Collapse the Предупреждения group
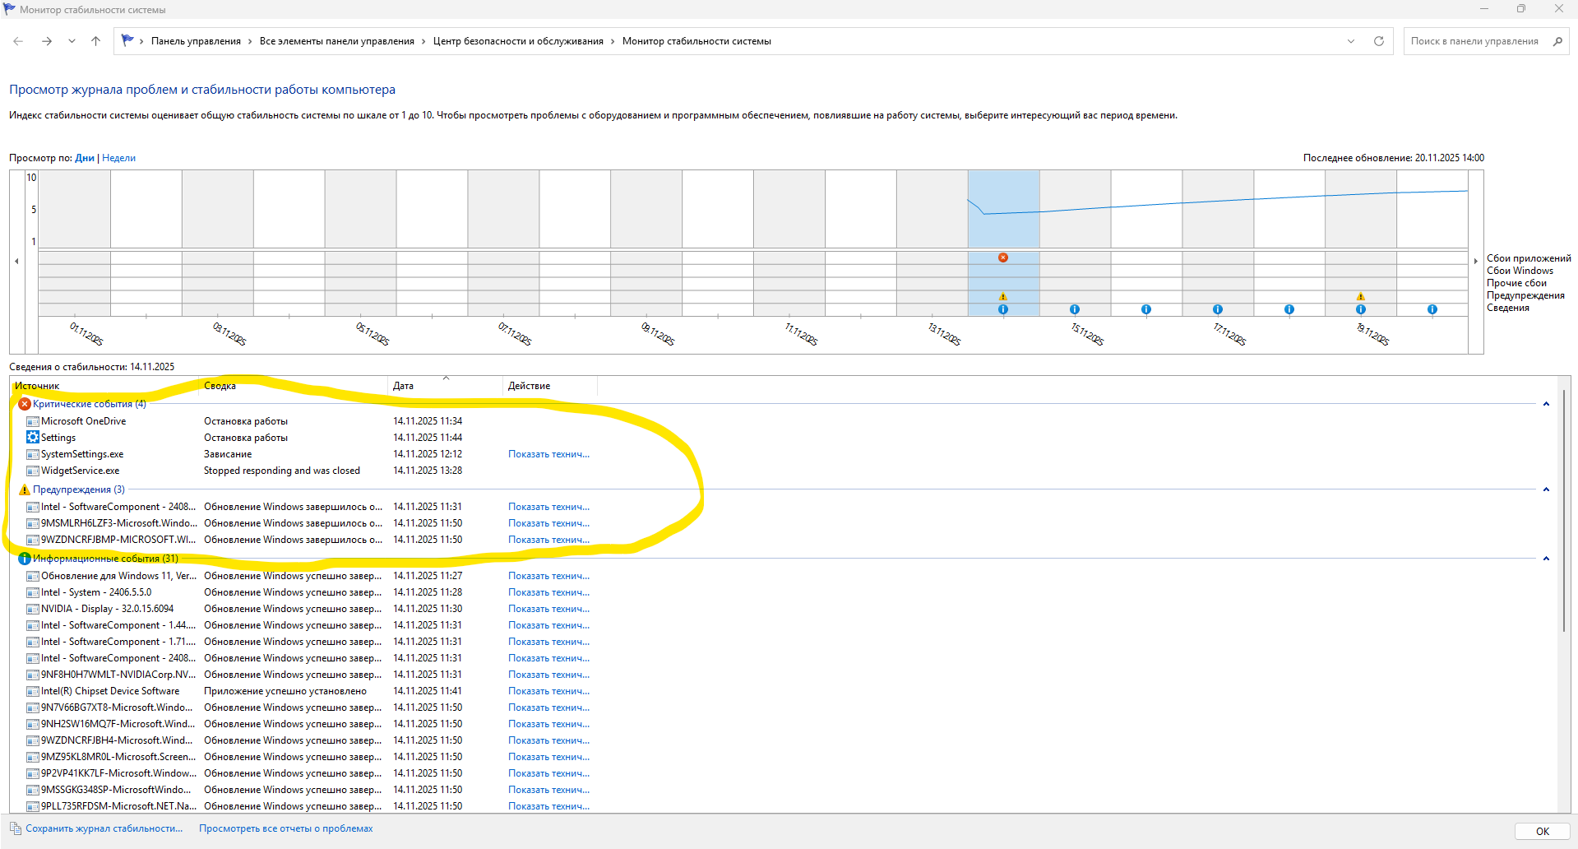Image resolution: width=1578 pixels, height=849 pixels. 1546,489
